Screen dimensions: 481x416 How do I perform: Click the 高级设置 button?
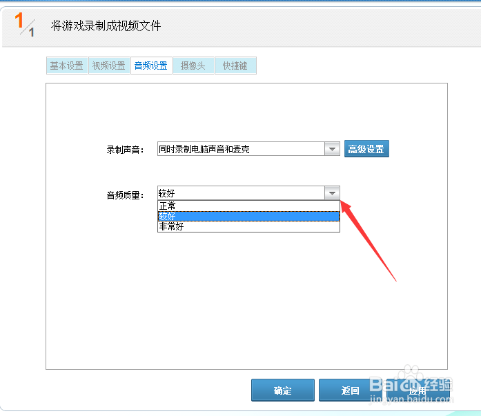click(x=366, y=149)
